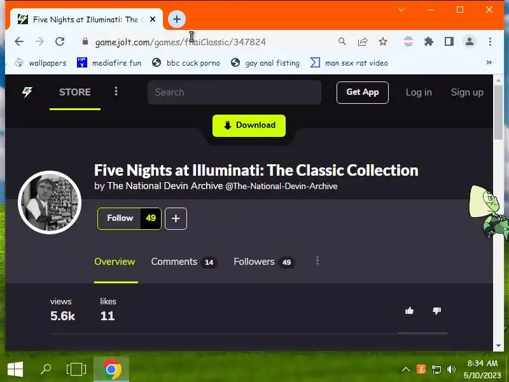The image size is (509, 382).
Task: Click page scrollbar down arrow
Action: point(498,346)
